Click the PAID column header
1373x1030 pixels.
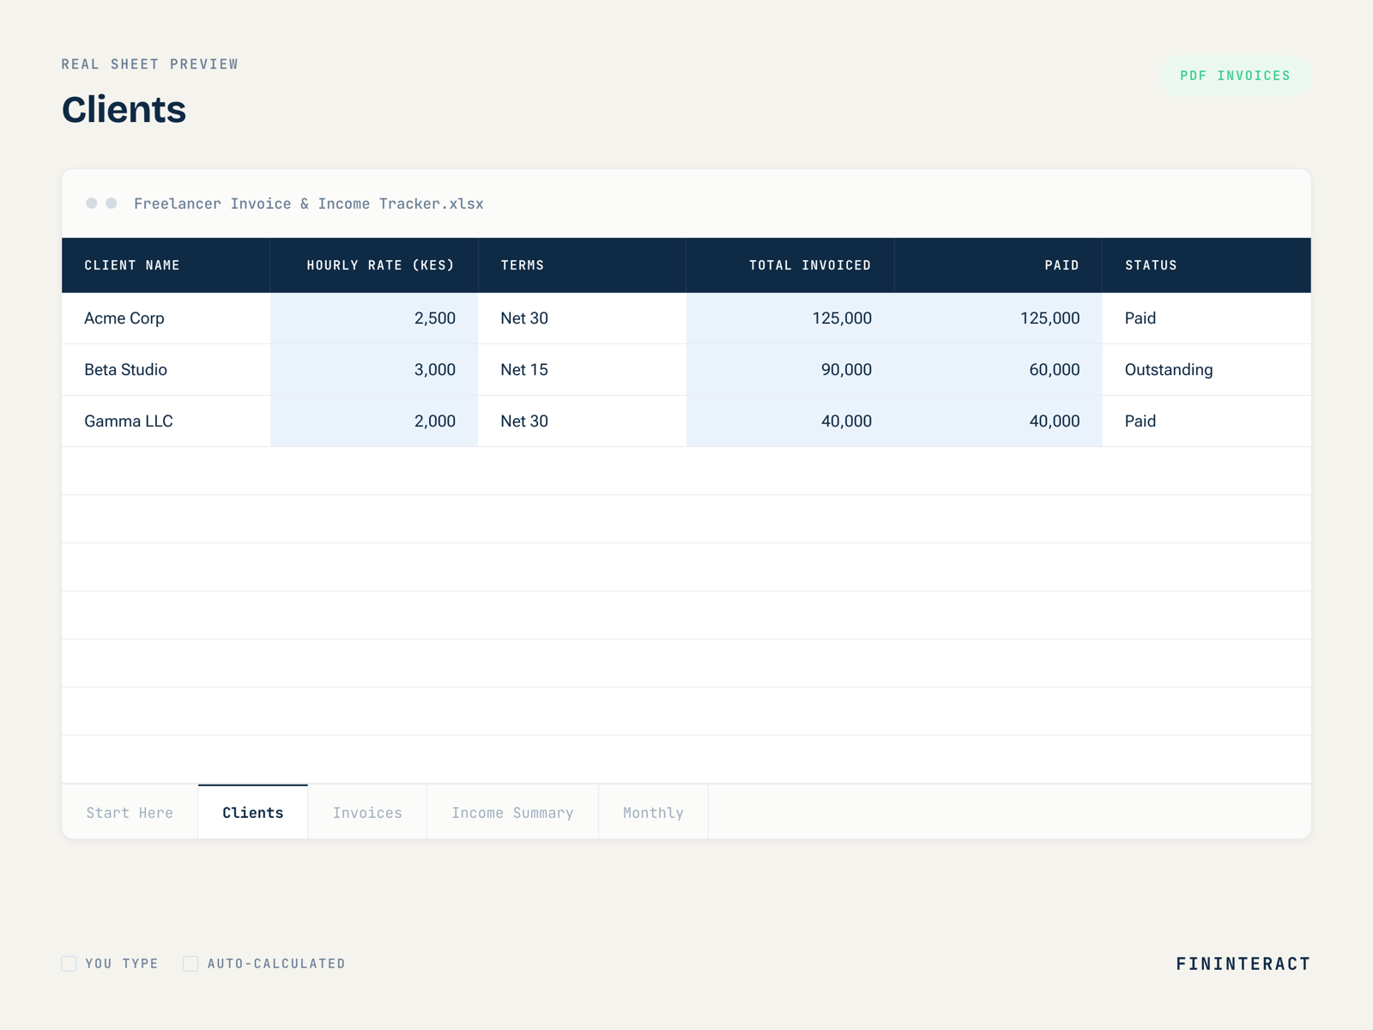(x=998, y=265)
